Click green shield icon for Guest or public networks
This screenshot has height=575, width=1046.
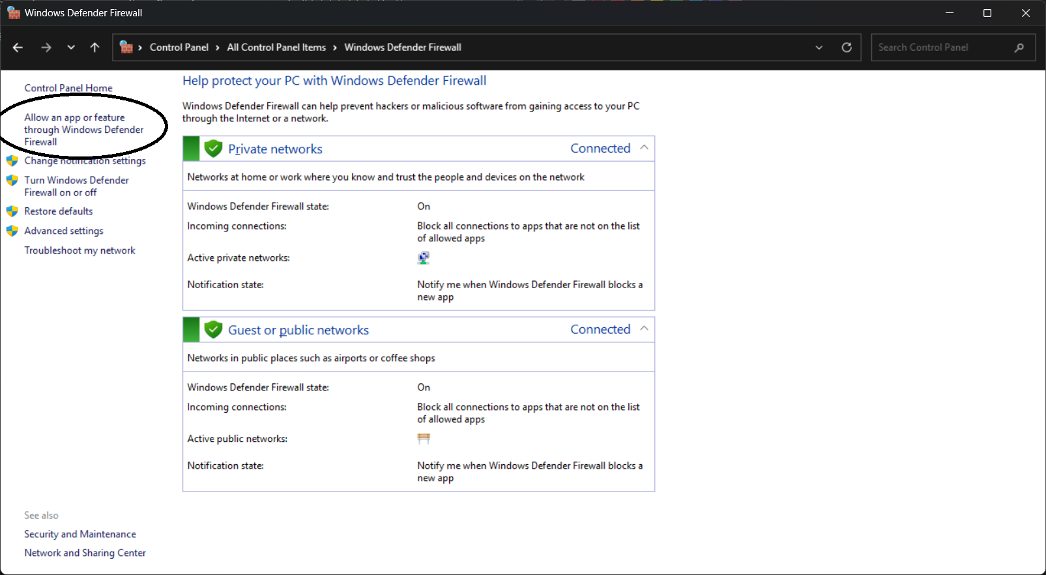point(213,330)
